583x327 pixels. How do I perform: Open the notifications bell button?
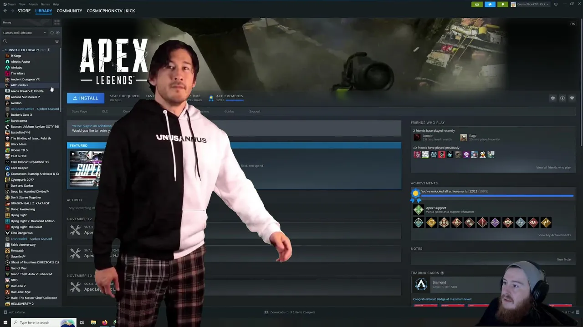click(503, 4)
